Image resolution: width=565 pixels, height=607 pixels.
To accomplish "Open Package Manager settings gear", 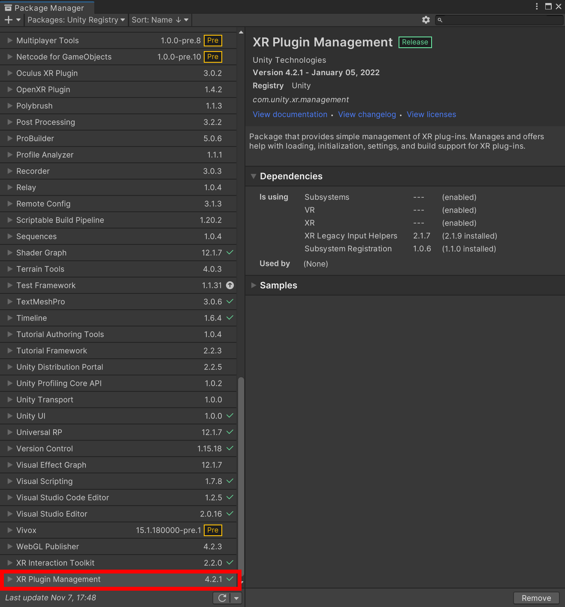I will pyautogui.click(x=426, y=20).
